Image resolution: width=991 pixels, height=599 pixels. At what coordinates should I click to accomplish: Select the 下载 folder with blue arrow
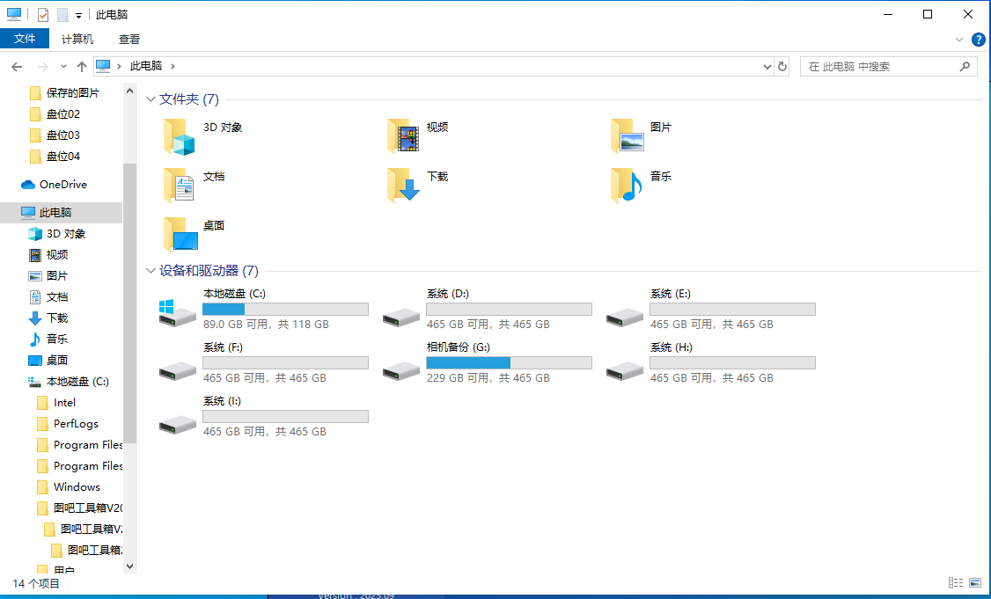[403, 186]
